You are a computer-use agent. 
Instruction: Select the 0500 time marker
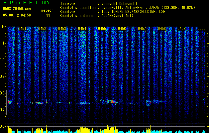[201, 29]
